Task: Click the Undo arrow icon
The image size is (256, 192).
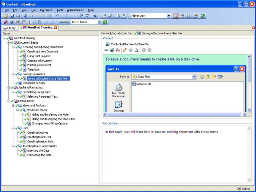Action: point(57,16)
